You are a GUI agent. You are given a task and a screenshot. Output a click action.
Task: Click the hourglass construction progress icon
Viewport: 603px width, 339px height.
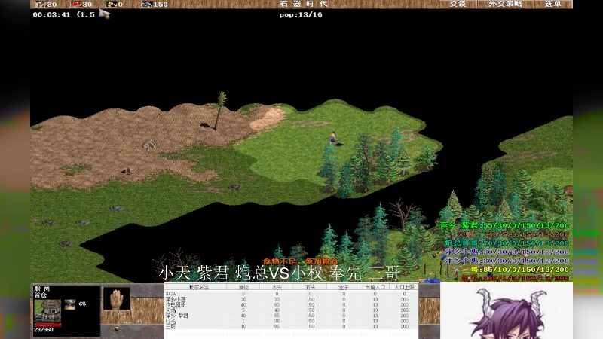[x=70, y=304]
